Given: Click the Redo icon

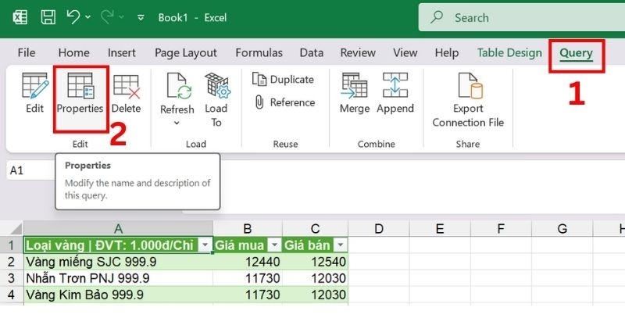Looking at the screenshot, I should coord(107,17).
